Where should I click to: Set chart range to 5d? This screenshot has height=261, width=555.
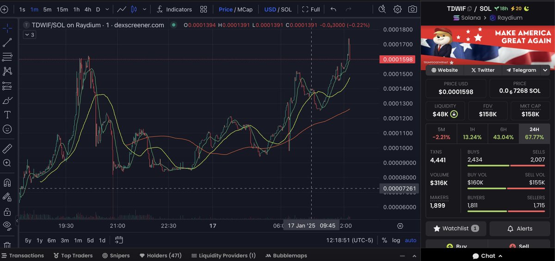click(90, 240)
